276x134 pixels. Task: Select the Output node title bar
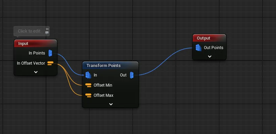click(209, 38)
